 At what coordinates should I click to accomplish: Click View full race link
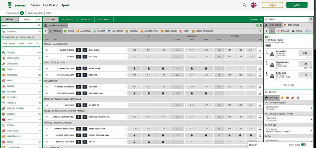click(x=289, y=85)
